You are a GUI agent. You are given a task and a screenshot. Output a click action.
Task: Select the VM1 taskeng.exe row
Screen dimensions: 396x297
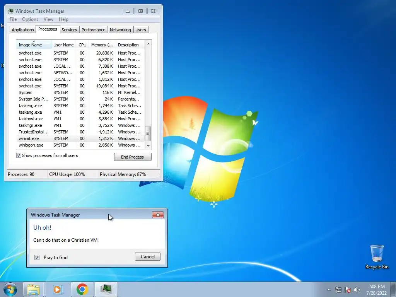click(80, 112)
